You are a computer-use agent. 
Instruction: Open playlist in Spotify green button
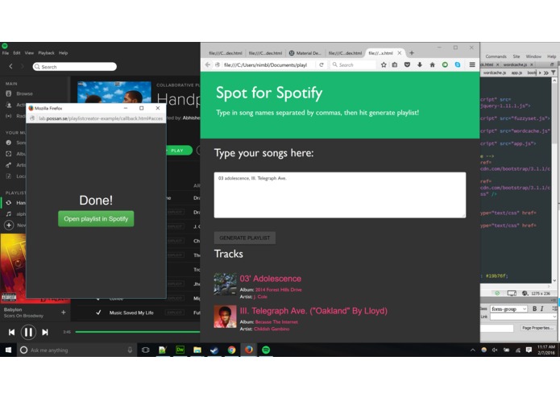(x=96, y=219)
